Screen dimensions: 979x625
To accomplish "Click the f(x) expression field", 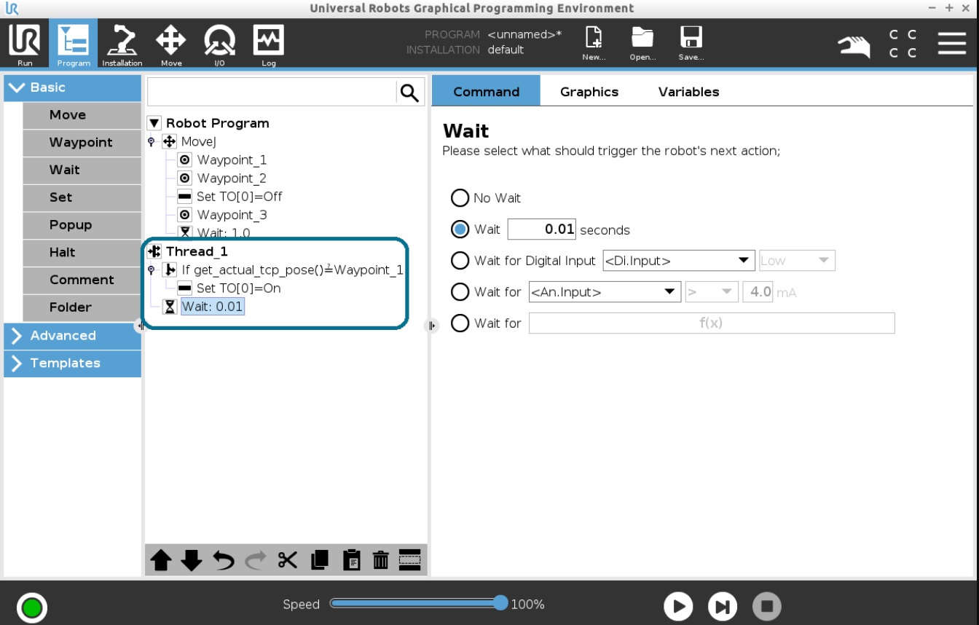I will 711,323.
